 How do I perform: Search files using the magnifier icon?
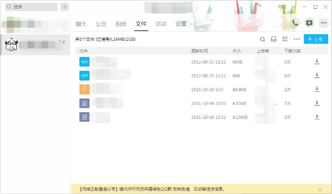(262, 39)
